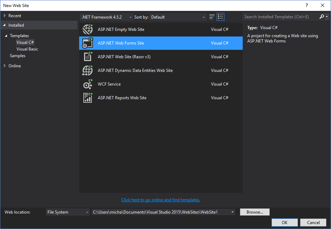The image size is (331, 229).
Task: Click the WCF Service gear icon
Action: click(88, 84)
